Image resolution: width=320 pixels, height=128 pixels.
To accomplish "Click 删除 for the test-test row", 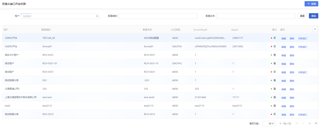I will 292,97.
